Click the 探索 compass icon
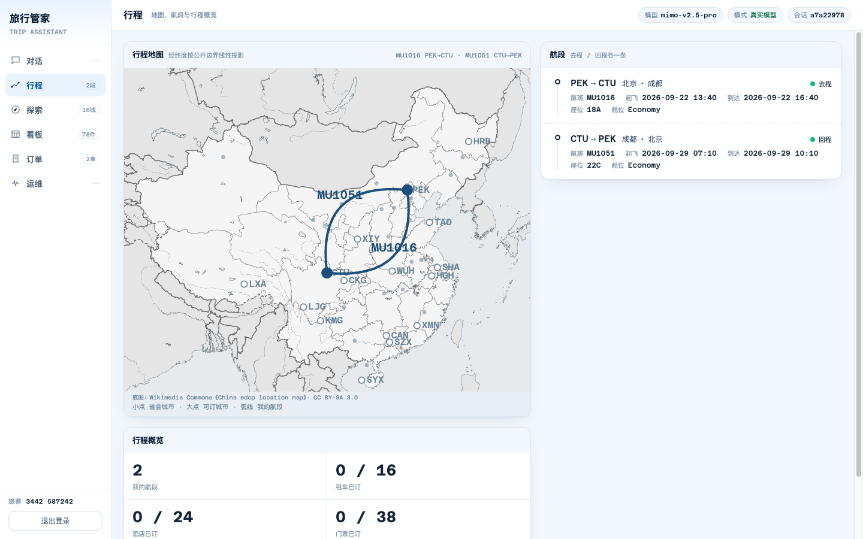 [x=16, y=110]
